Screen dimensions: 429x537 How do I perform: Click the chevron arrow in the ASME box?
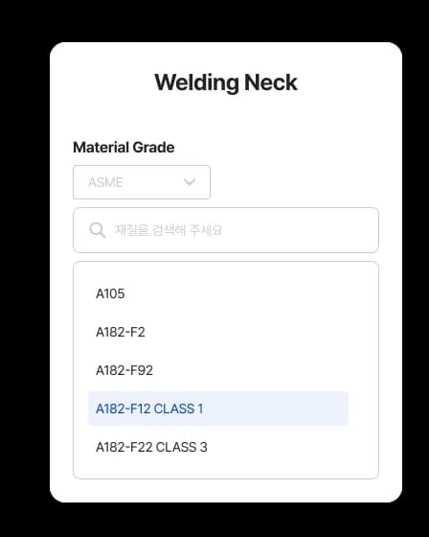(x=190, y=182)
